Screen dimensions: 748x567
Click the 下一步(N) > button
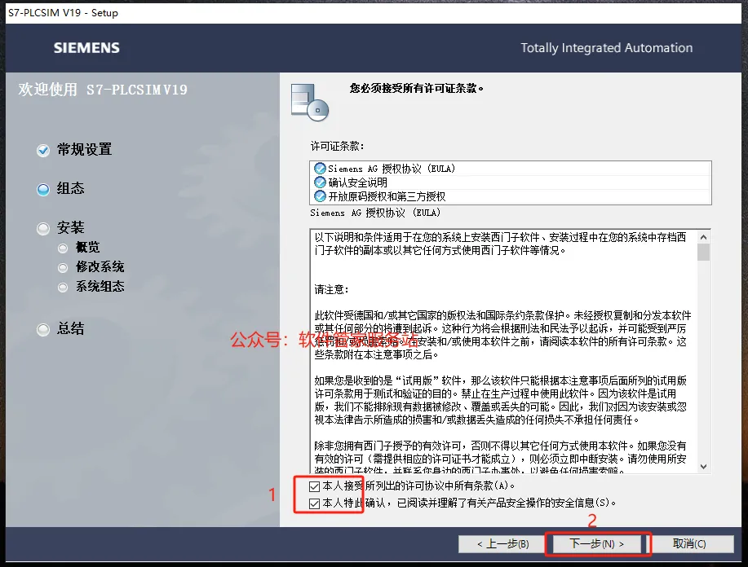[597, 544]
